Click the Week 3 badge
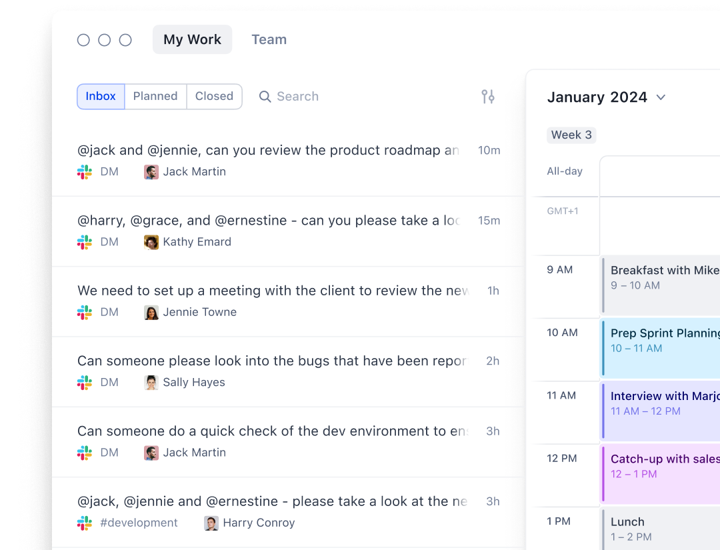The image size is (720, 550). pyautogui.click(x=571, y=135)
